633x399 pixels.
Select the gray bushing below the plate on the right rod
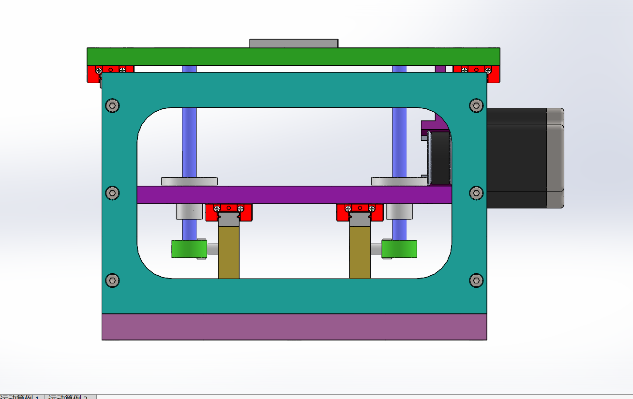point(400,212)
